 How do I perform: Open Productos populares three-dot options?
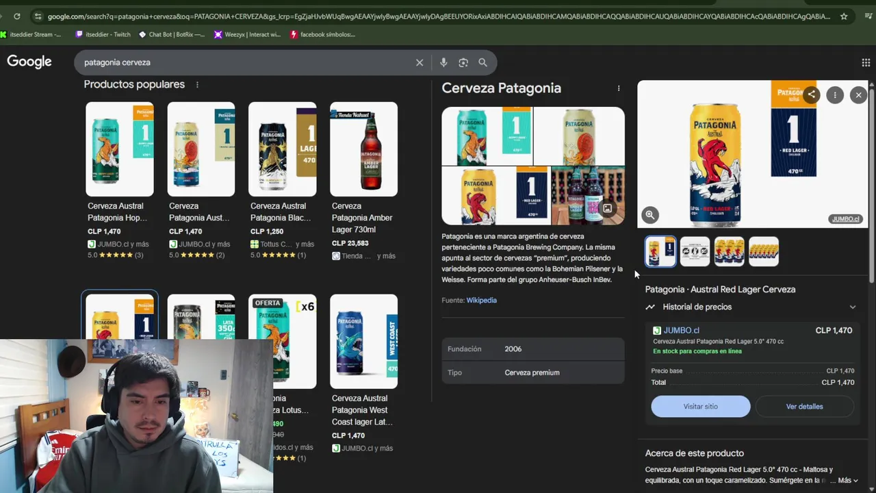tap(197, 85)
